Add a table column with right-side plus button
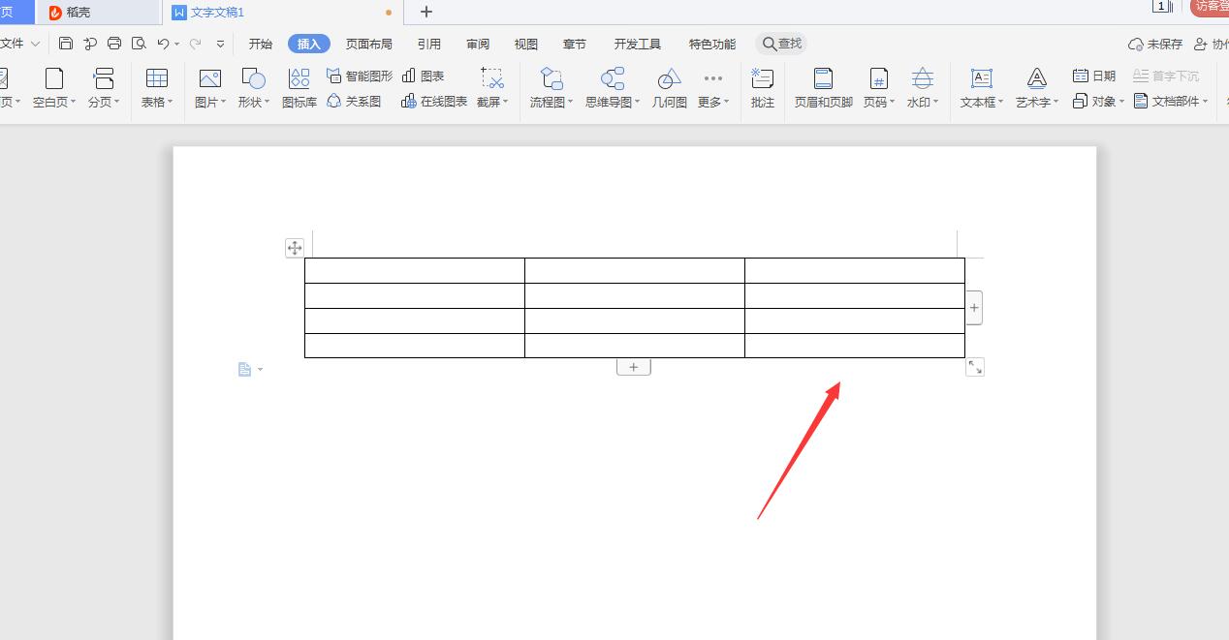The image size is (1229, 640). pos(974,308)
